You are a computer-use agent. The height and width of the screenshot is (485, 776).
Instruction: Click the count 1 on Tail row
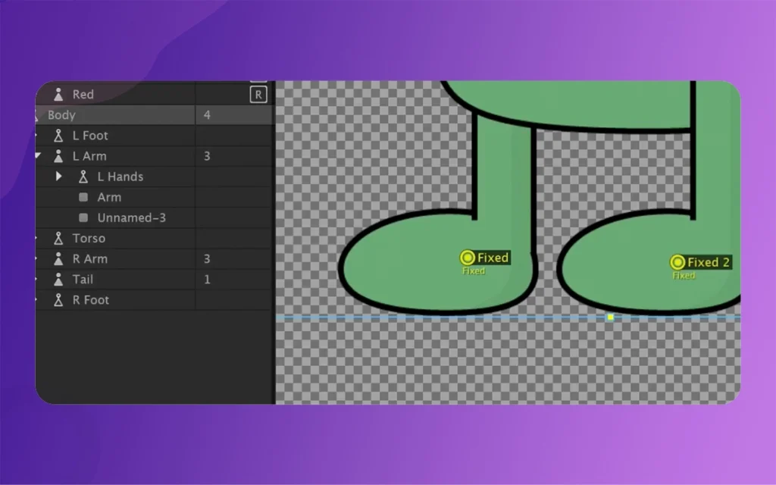[x=207, y=280]
